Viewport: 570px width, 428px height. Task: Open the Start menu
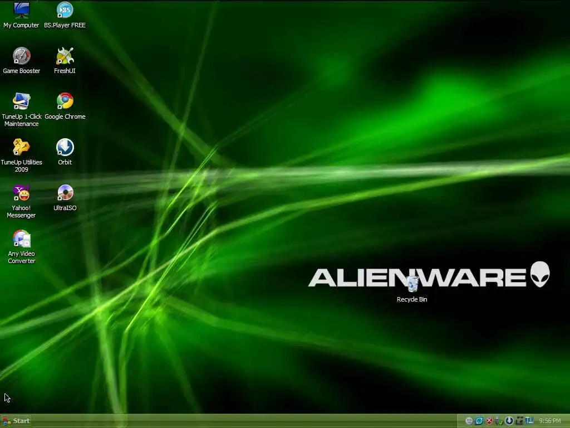point(16,421)
